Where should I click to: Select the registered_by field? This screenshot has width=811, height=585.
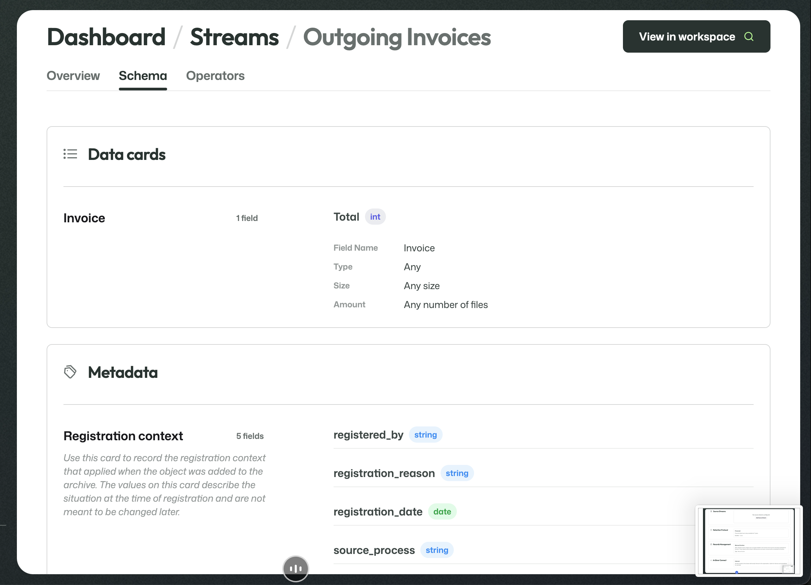(x=368, y=435)
